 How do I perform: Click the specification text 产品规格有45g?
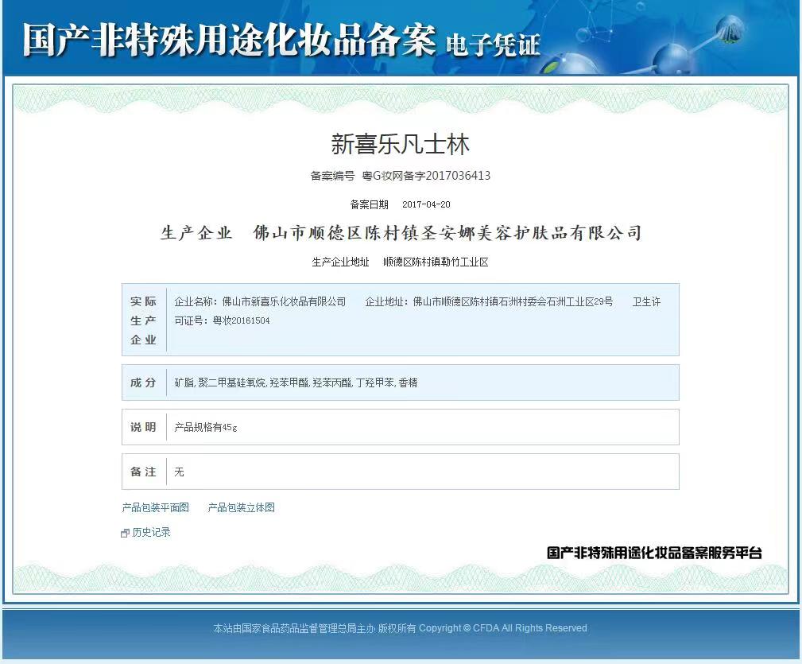pos(206,427)
